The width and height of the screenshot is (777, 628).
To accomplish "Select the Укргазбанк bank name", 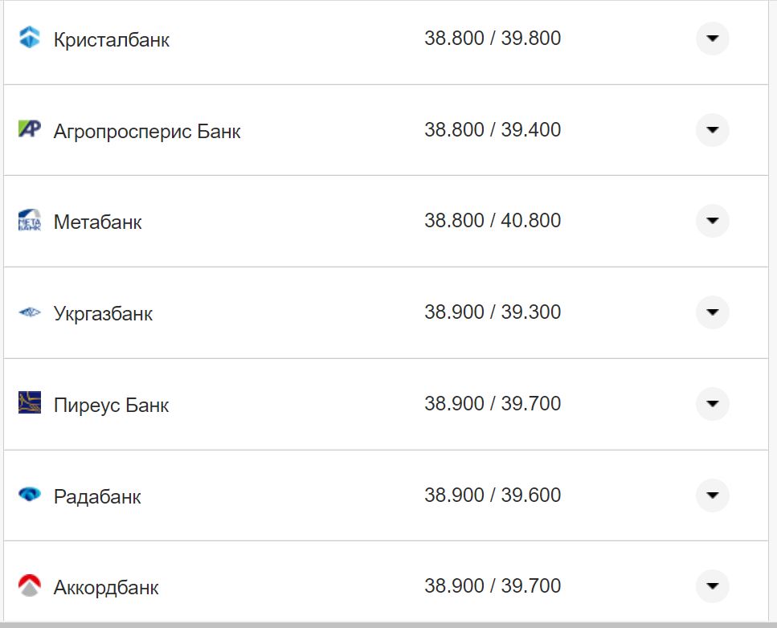I will [103, 313].
